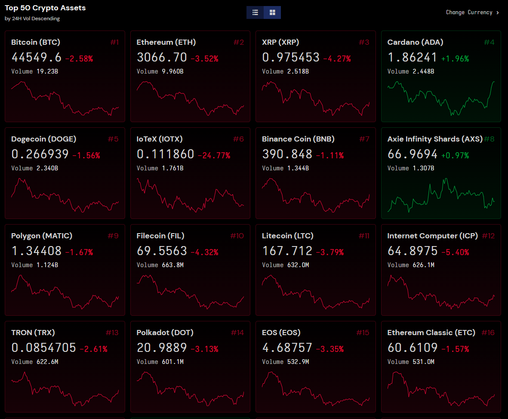This screenshot has height=419, width=508.
Task: Open Internet Computer (ICP) card title
Action: (433, 236)
